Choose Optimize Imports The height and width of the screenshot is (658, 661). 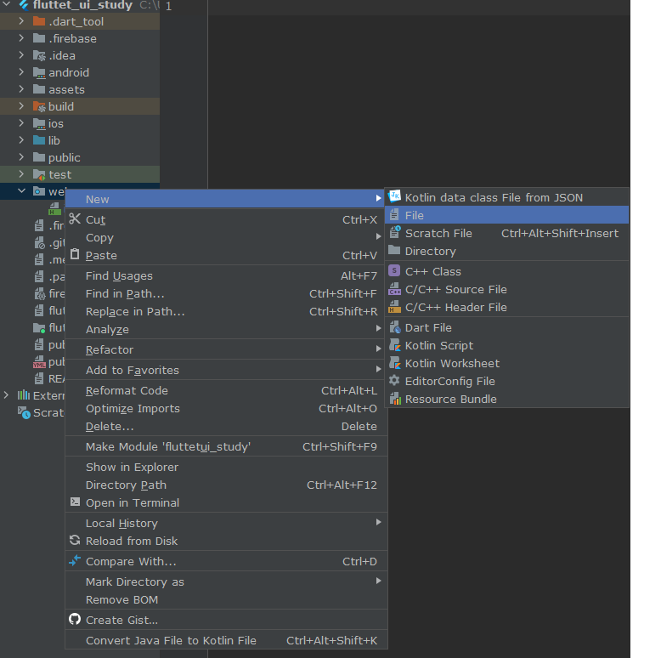pos(226,408)
